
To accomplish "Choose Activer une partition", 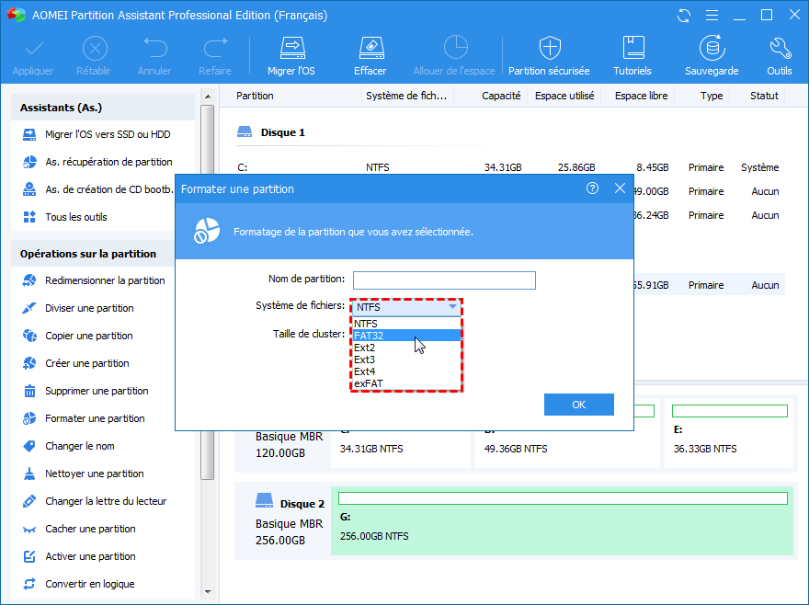I will (x=79, y=556).
